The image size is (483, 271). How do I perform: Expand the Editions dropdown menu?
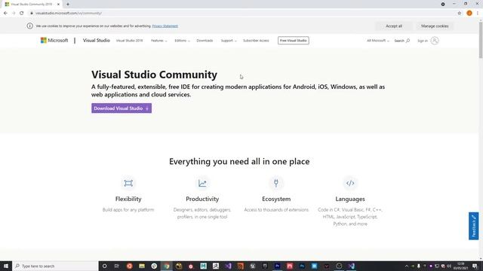tap(183, 41)
